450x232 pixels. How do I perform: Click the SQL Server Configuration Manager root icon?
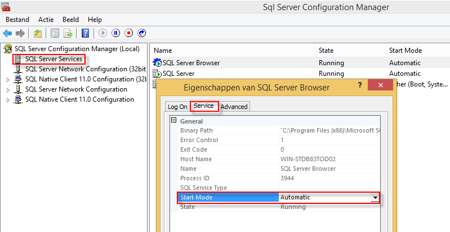coord(8,49)
